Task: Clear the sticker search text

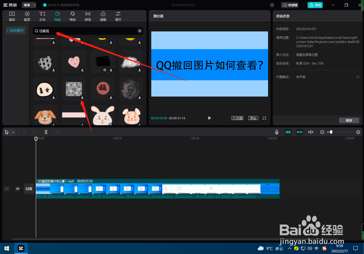Action: tap(139, 31)
